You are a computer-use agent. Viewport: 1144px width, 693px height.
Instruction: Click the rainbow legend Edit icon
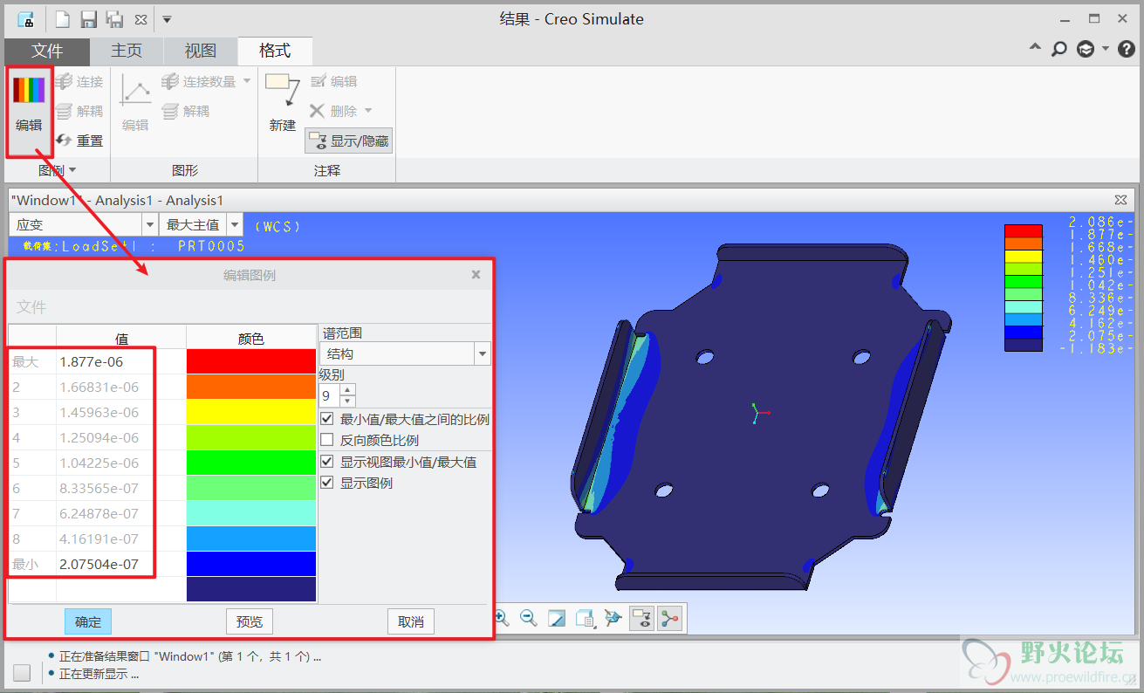click(28, 91)
